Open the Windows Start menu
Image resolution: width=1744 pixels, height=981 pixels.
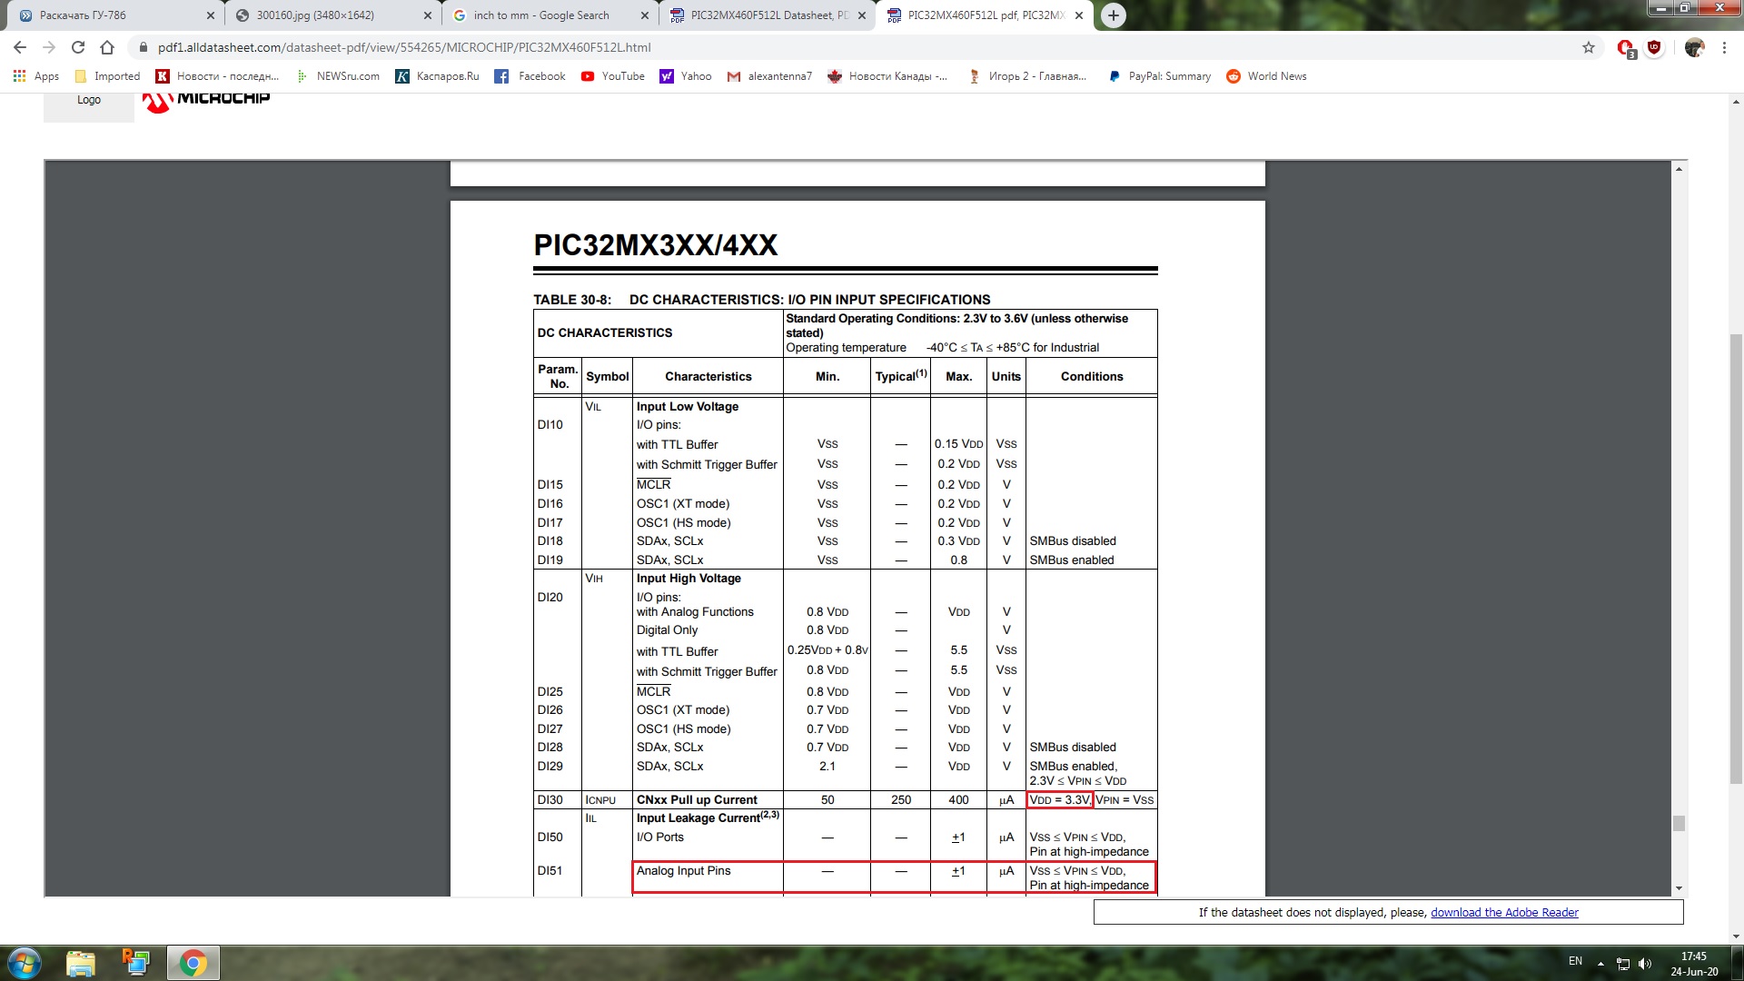[25, 963]
